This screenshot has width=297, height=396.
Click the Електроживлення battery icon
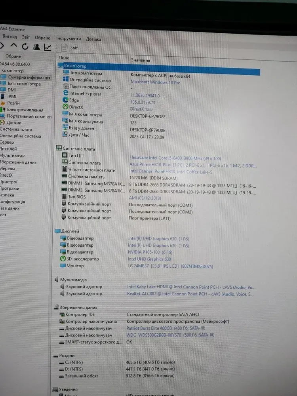click(x=3, y=110)
